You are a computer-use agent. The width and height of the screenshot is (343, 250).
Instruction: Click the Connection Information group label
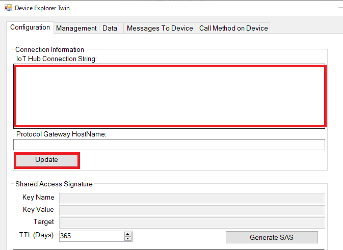[x=49, y=49]
